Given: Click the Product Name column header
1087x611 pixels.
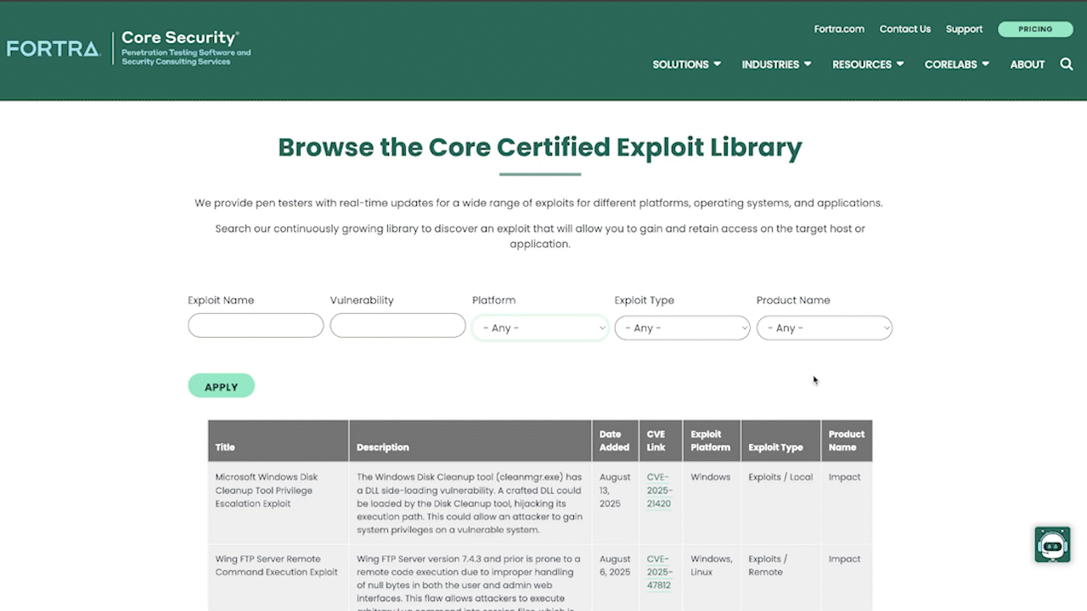Looking at the screenshot, I should (x=846, y=440).
